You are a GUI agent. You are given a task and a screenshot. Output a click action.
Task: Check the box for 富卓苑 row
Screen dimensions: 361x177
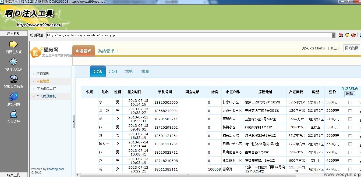[350, 169]
